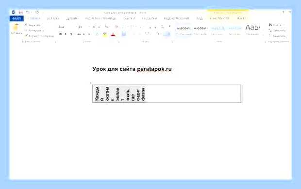Viewport: 301px width, 189px height.
Task: Switch to the РАЗМЕТКА СТРАНИЦЫ tab
Action: [x=101, y=18]
